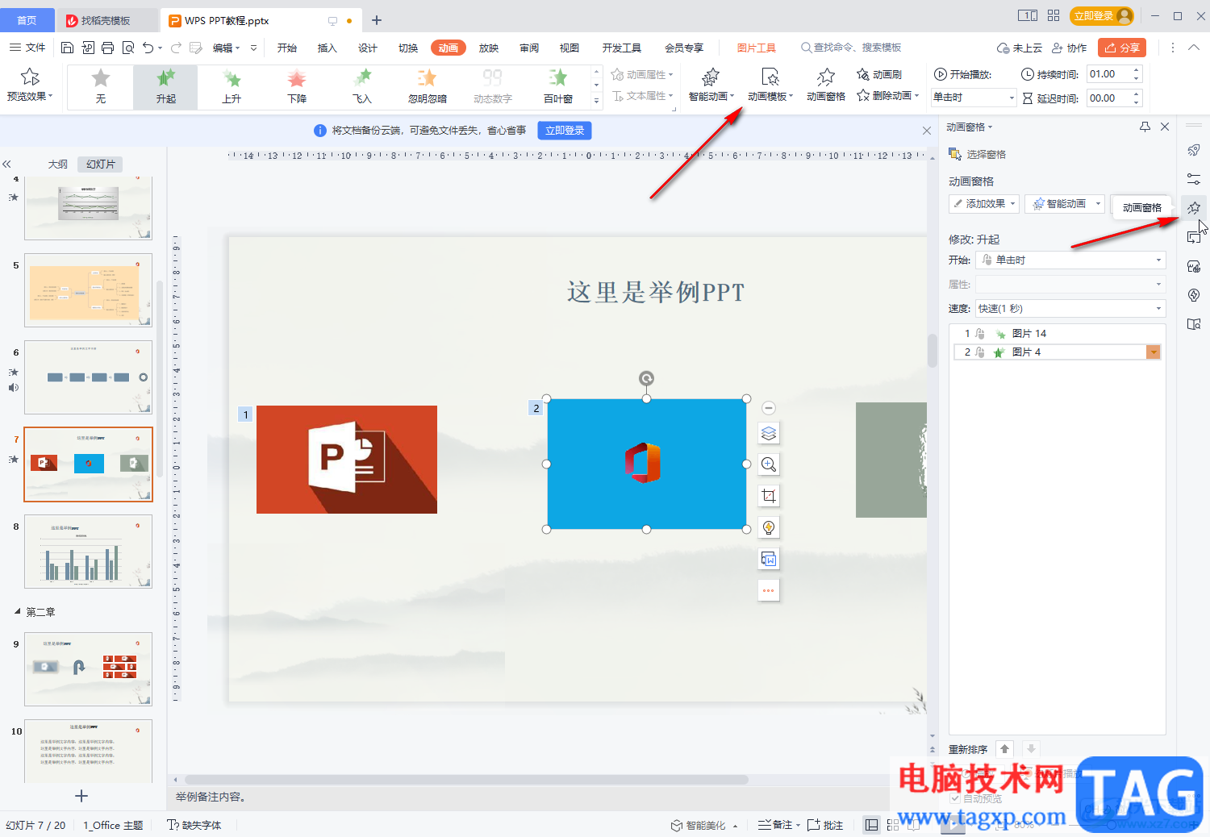Open the 插入 ribbon tab
This screenshot has width=1210, height=837.
[x=328, y=48]
